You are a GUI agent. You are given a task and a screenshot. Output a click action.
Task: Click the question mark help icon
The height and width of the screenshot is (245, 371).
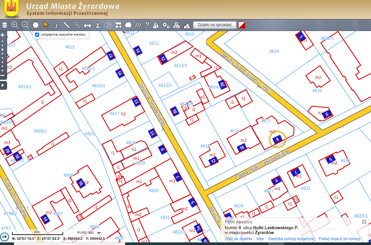point(147,25)
